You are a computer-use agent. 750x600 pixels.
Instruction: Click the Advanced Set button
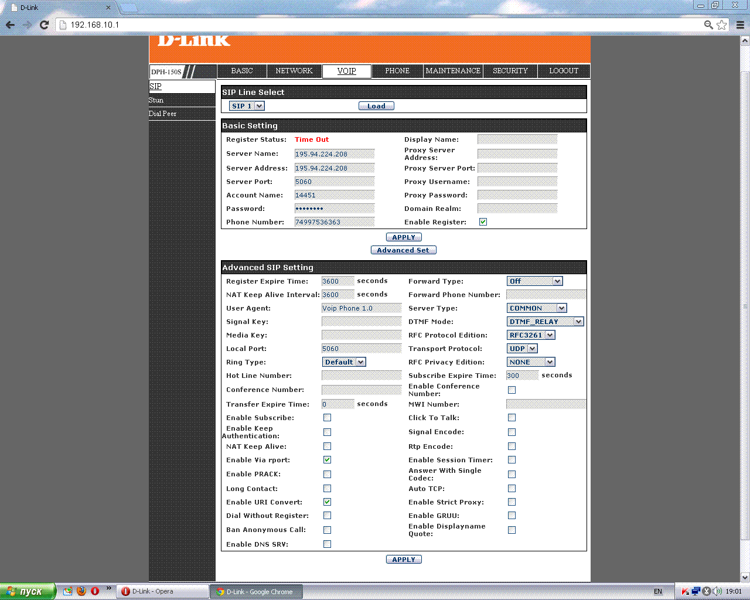click(403, 250)
